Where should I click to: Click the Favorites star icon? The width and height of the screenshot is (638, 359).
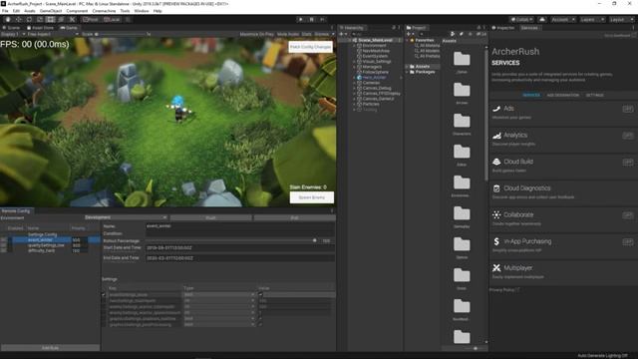pyautogui.click(x=412, y=40)
